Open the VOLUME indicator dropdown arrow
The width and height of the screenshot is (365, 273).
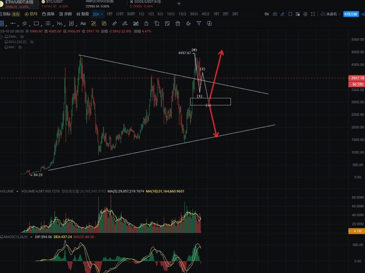18,191
